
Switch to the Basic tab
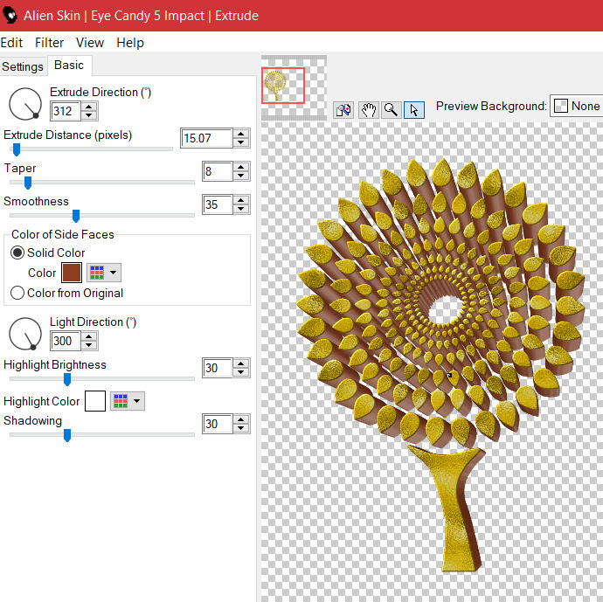[x=69, y=66]
